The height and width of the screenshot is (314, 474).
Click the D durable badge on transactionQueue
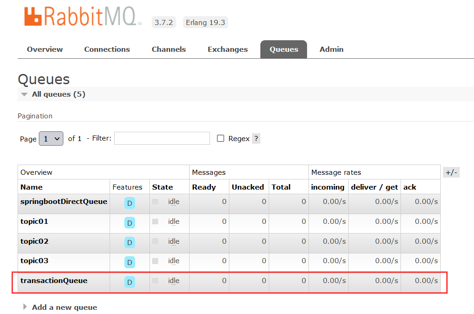point(129,282)
